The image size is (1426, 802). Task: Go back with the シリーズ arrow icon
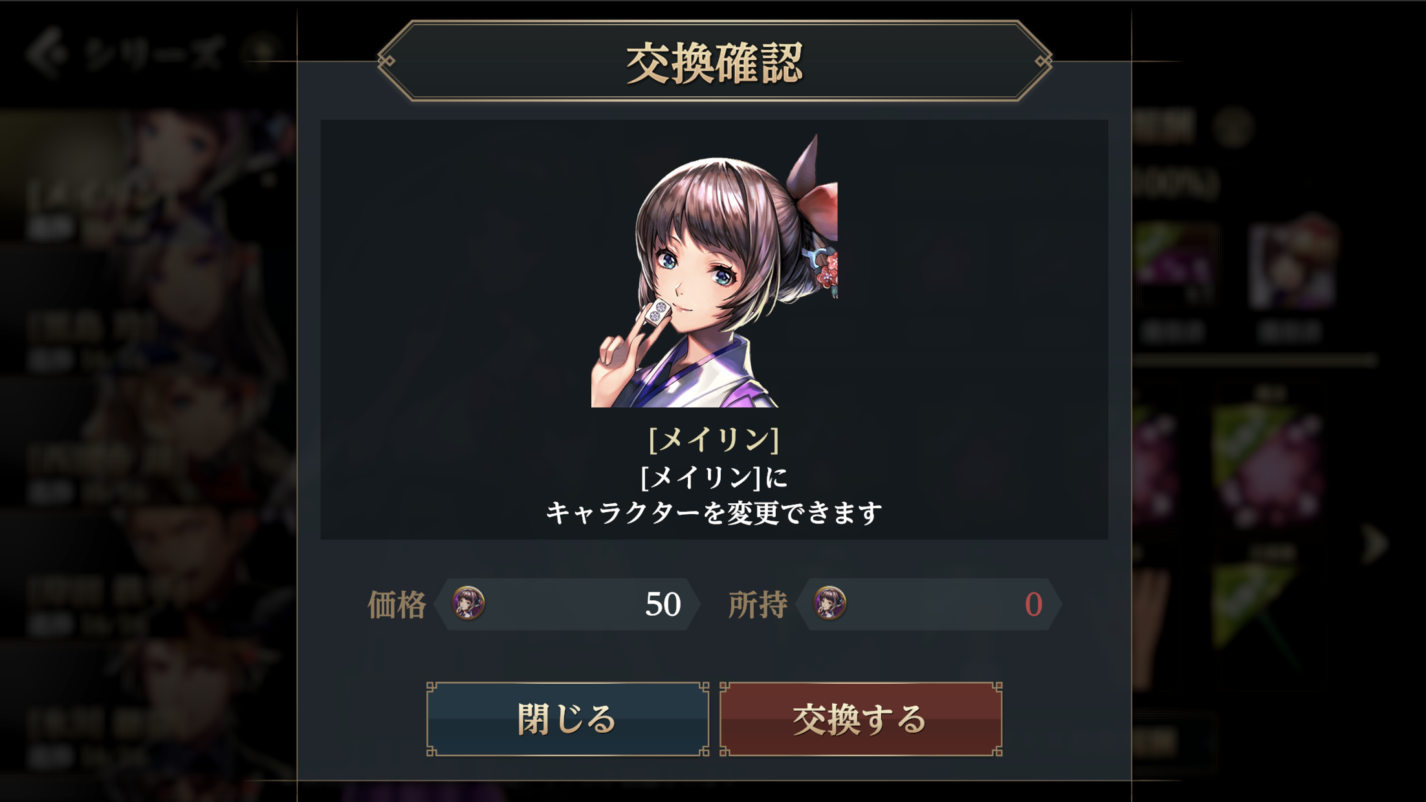click(x=45, y=53)
